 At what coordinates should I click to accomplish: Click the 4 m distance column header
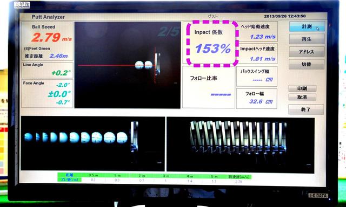pyautogui.click(x=190, y=176)
